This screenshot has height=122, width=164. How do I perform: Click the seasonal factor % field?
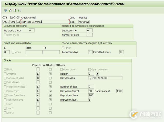(7, 52)
